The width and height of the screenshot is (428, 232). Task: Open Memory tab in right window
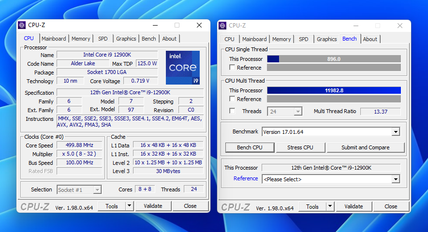tap(281, 39)
